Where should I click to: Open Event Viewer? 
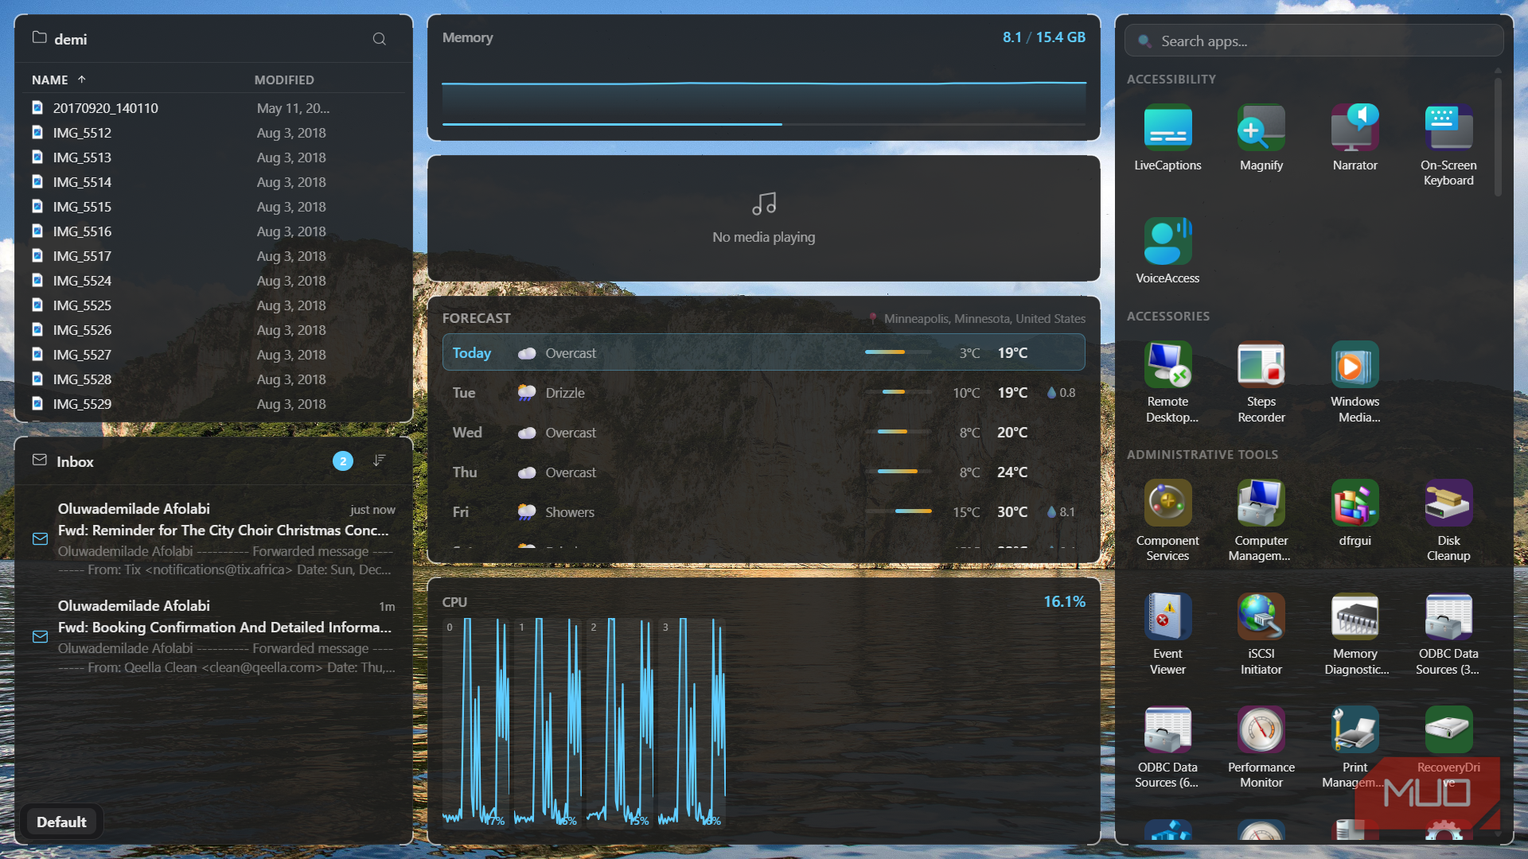point(1167,634)
